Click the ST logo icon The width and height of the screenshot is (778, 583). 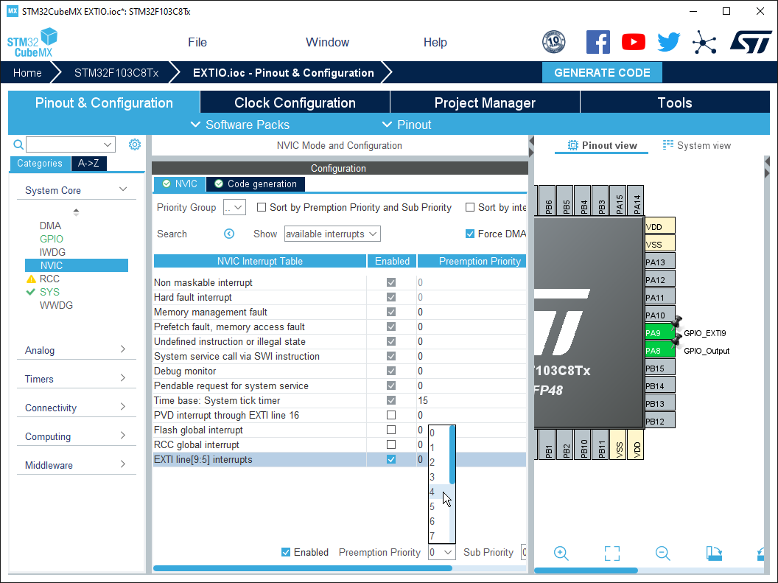tap(750, 42)
